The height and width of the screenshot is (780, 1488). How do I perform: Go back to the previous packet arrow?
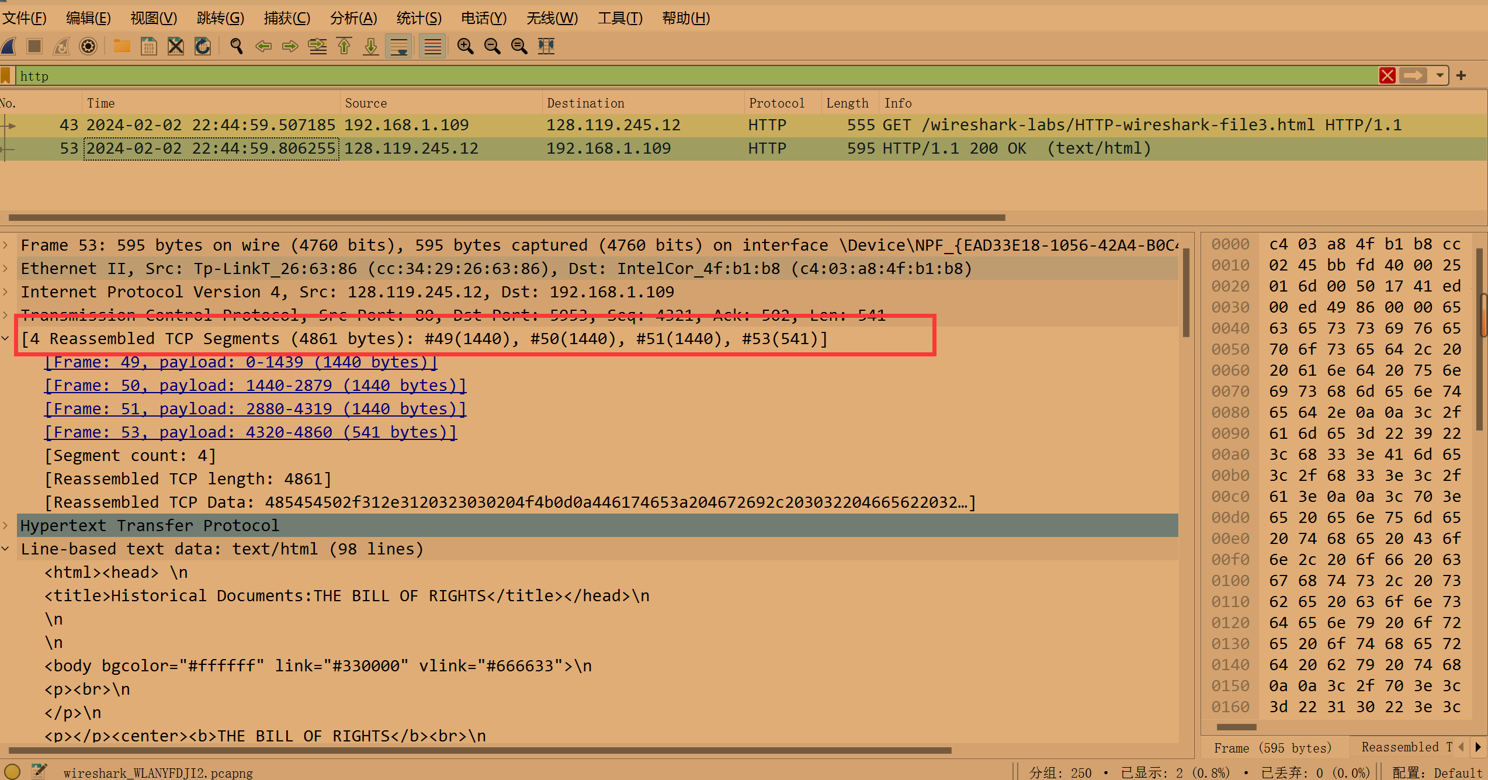(x=263, y=46)
